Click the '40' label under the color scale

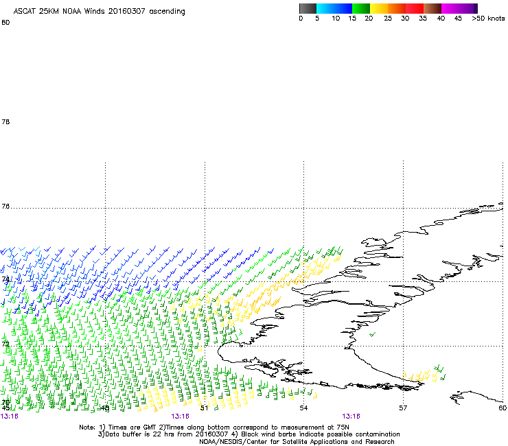tap(441, 19)
